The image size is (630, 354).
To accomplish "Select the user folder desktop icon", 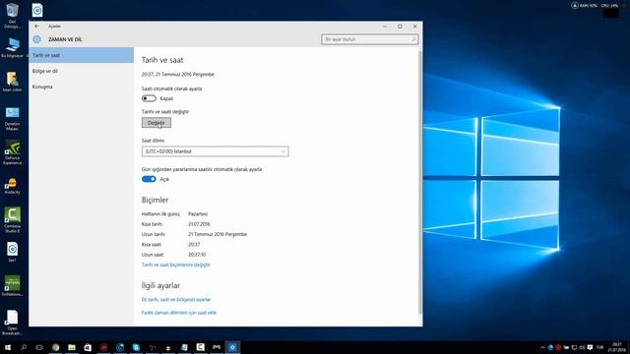I will coord(12,82).
